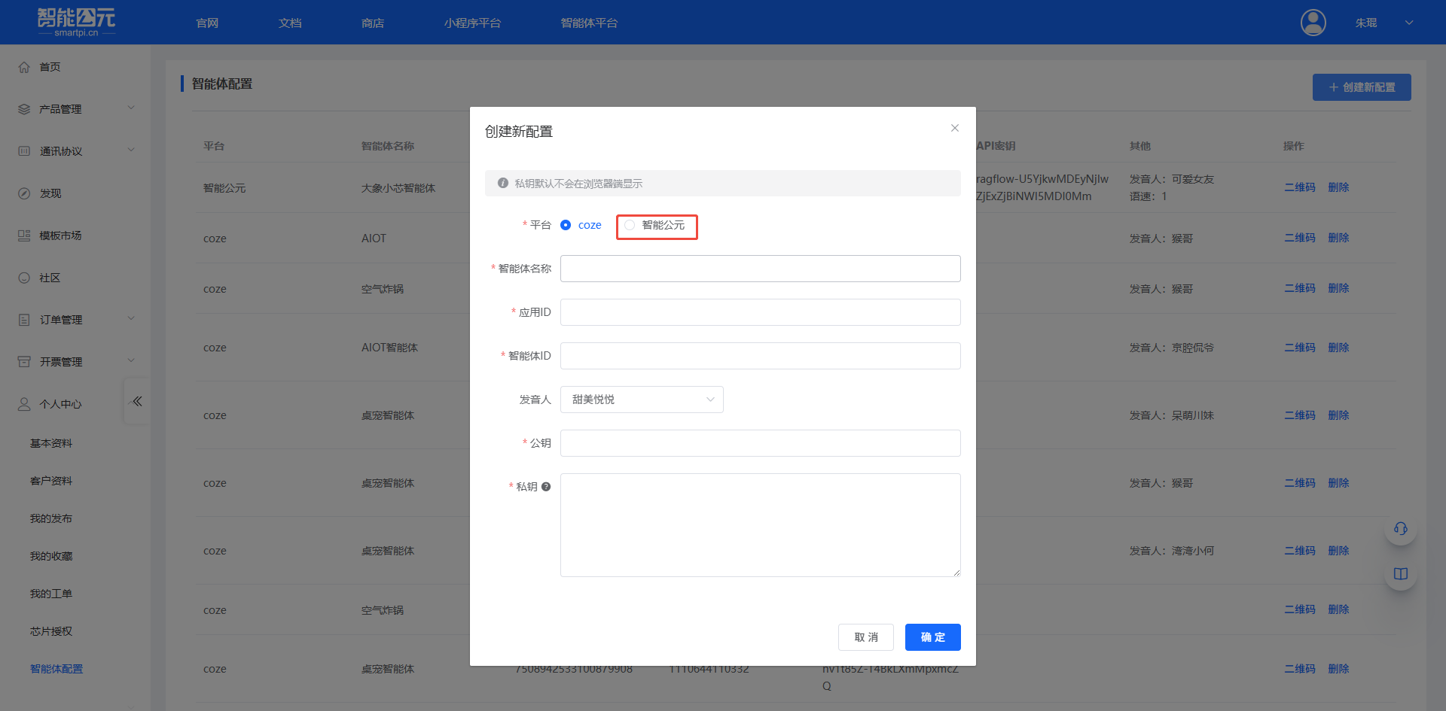Image resolution: width=1446 pixels, height=711 pixels.
Task: Close the create configuration dialog
Action: coord(954,128)
